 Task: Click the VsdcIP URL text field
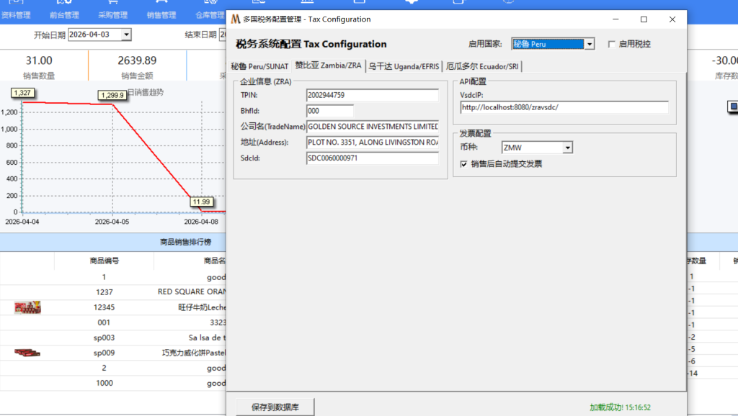(x=564, y=107)
